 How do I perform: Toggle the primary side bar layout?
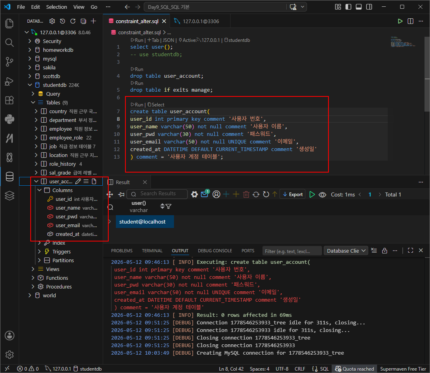tap(348, 7)
